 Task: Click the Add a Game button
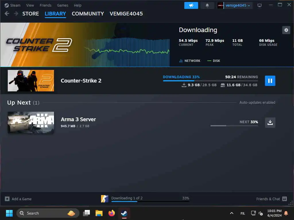(x=18, y=199)
